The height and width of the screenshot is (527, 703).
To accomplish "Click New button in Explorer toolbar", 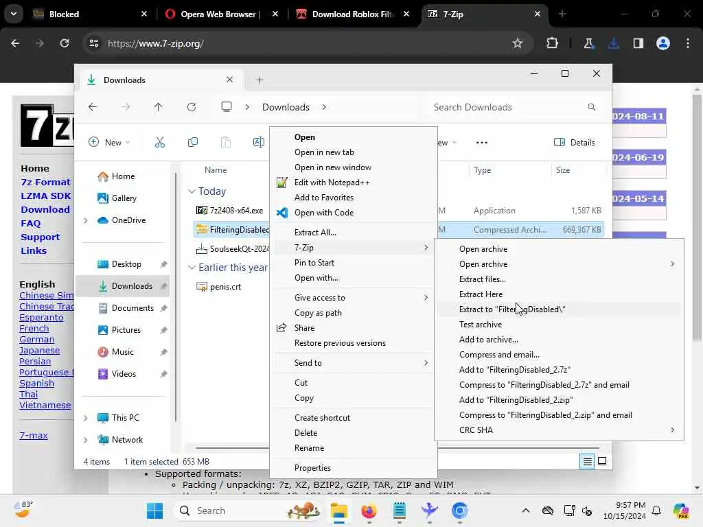I will point(109,143).
